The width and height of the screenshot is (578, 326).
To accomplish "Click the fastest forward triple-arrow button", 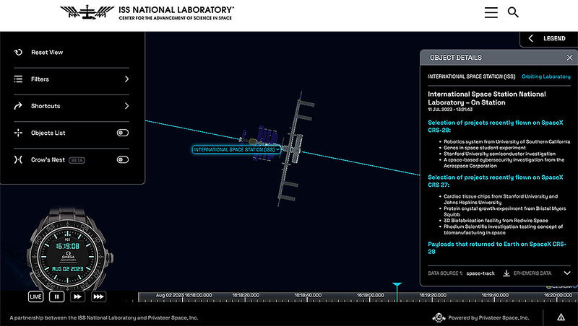I will pos(98,296).
